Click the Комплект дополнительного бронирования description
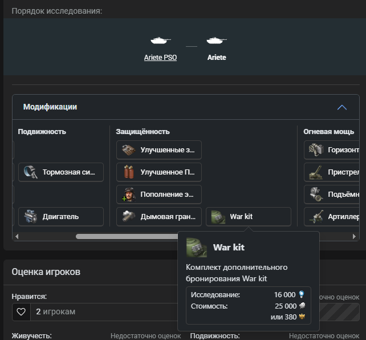Viewport: 366px width, 340px height. pos(237,273)
